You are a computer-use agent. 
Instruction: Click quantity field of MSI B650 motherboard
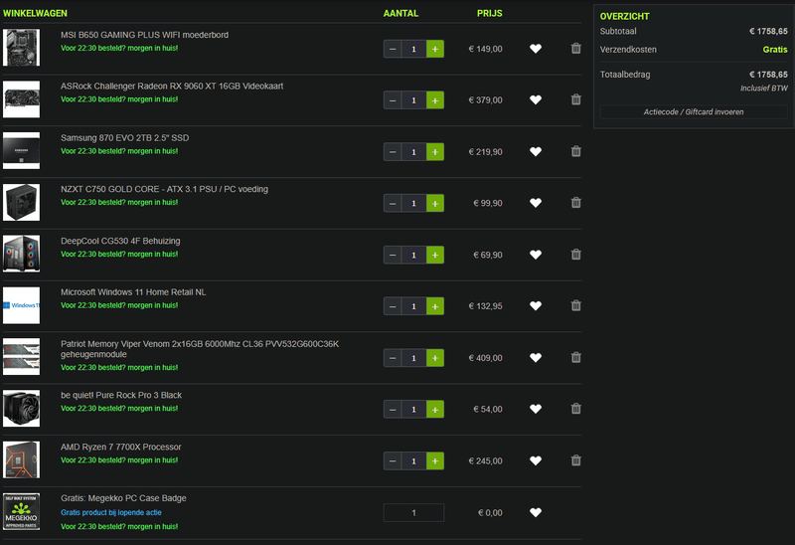[x=413, y=49]
